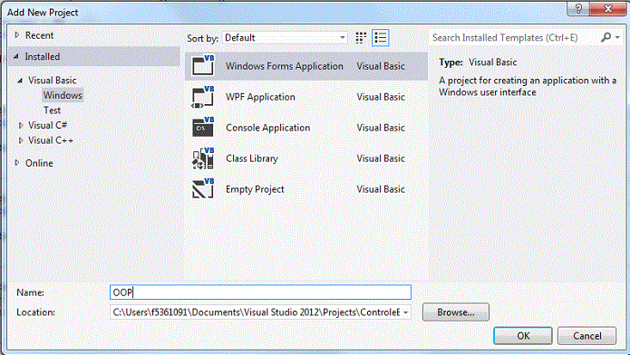The image size is (630, 355).
Task: Click Visual Basic label in Class Library row
Action: coord(381,158)
